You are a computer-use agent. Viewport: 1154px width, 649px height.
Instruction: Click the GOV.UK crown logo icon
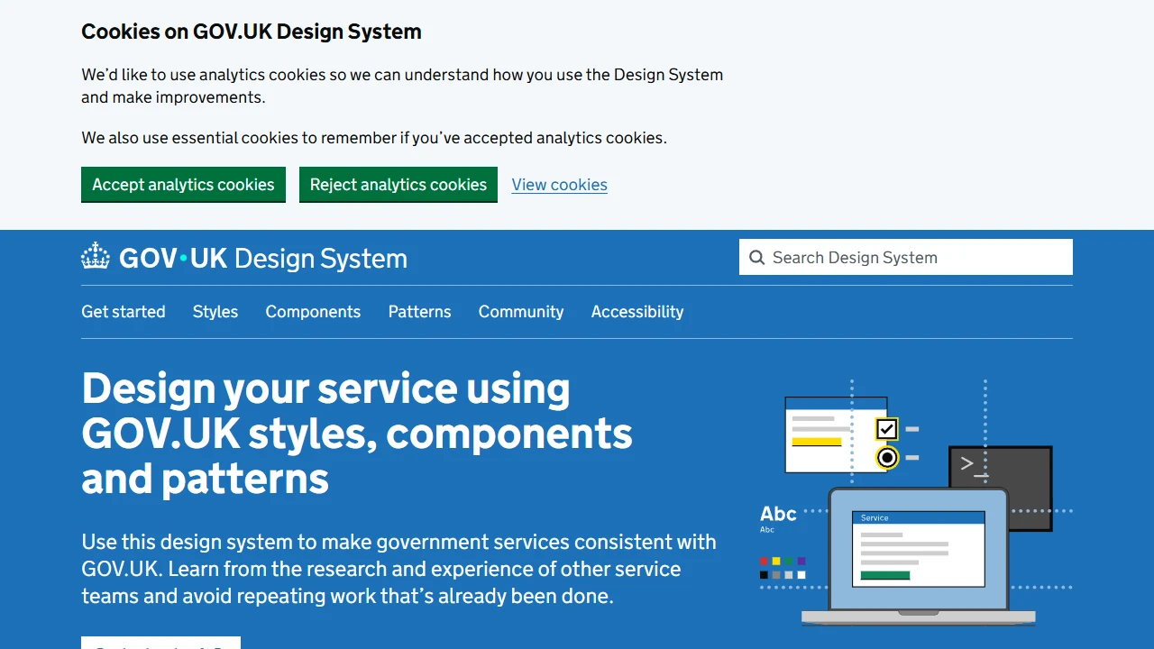click(95, 257)
